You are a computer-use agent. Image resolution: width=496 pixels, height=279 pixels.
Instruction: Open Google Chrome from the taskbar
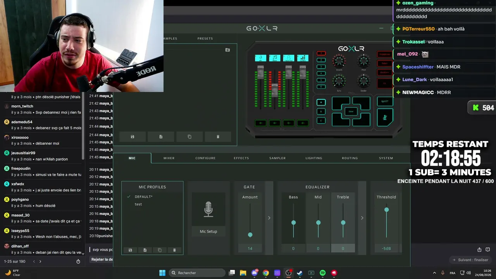(266, 273)
